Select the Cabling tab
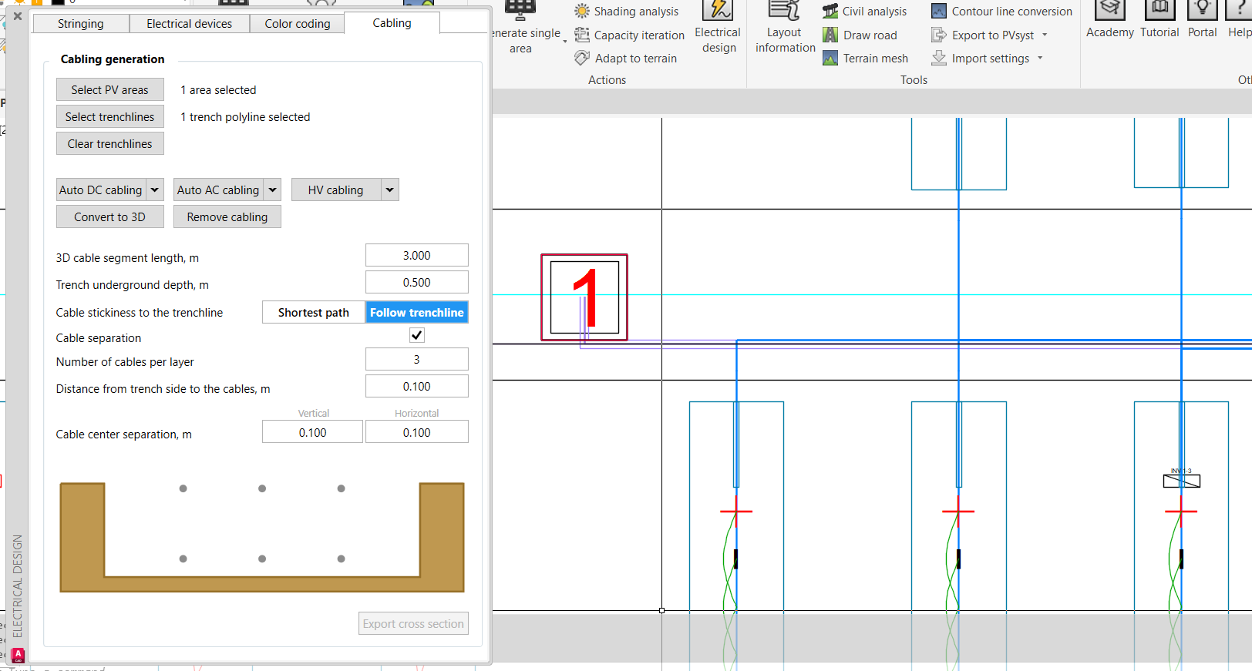 (392, 23)
